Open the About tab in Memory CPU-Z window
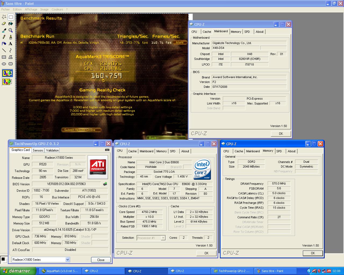This screenshot has height=275, width=344. tap(292, 151)
